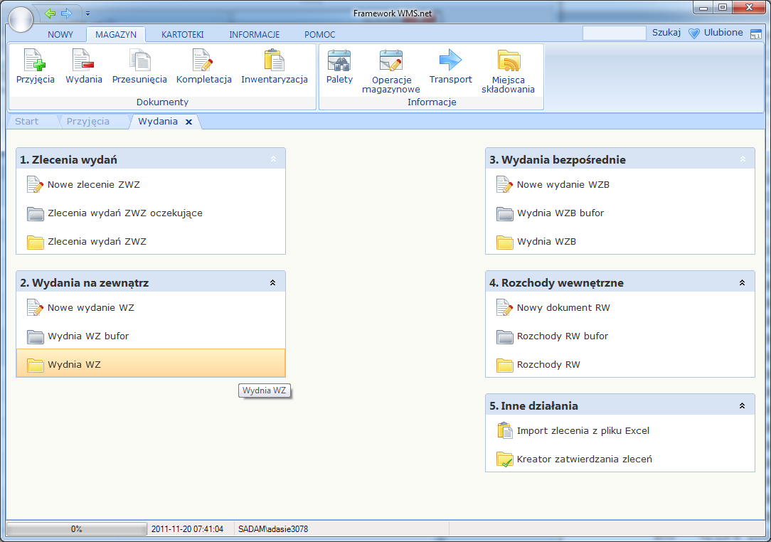The image size is (771, 542).
Task: Open the quick access toolbar dropdown
Action: (87, 14)
